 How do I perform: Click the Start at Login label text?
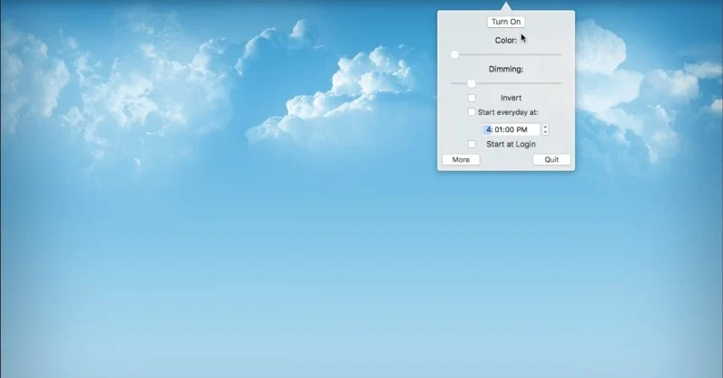511,144
